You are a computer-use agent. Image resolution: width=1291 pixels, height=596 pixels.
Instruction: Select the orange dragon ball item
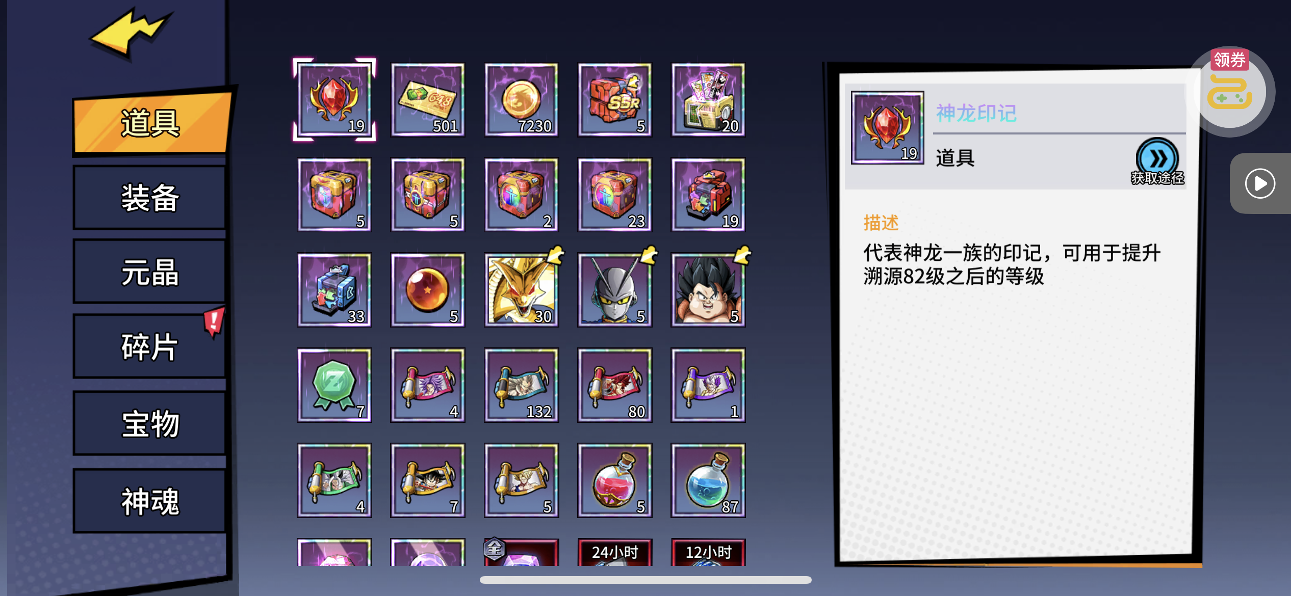tap(428, 290)
